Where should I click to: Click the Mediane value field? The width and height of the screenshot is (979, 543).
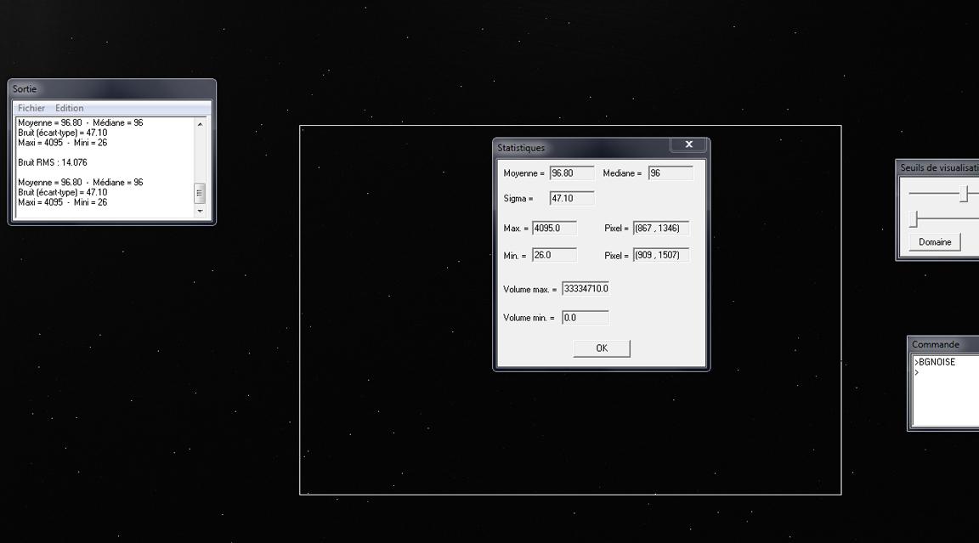(671, 173)
